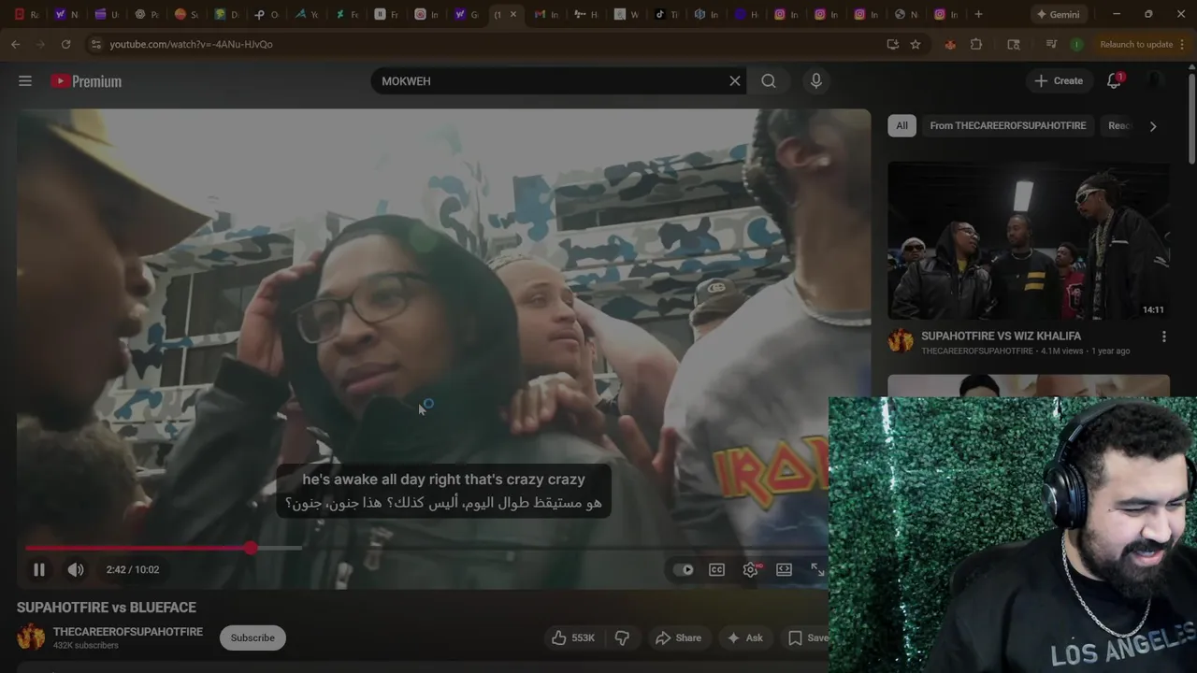Viewport: 1197px width, 673px height.
Task: Click the 2:42 / 10:02 time display
Action: tap(133, 569)
